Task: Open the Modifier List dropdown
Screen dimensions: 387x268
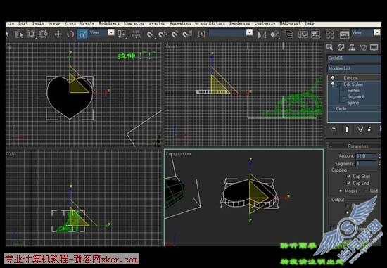Action: 354,68
